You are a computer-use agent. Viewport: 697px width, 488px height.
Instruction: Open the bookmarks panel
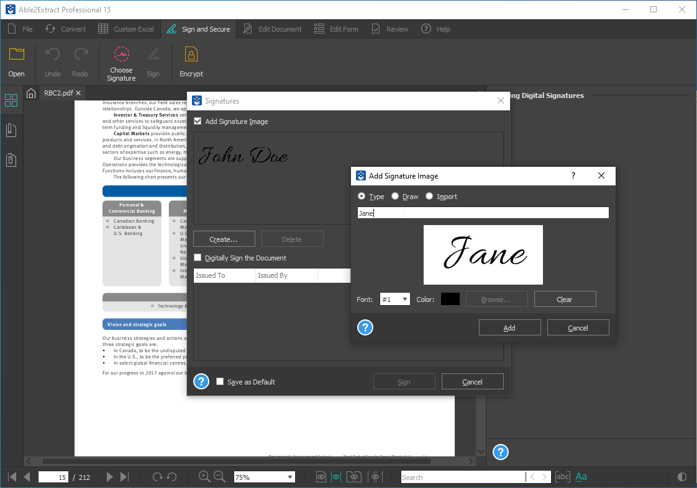(11, 130)
